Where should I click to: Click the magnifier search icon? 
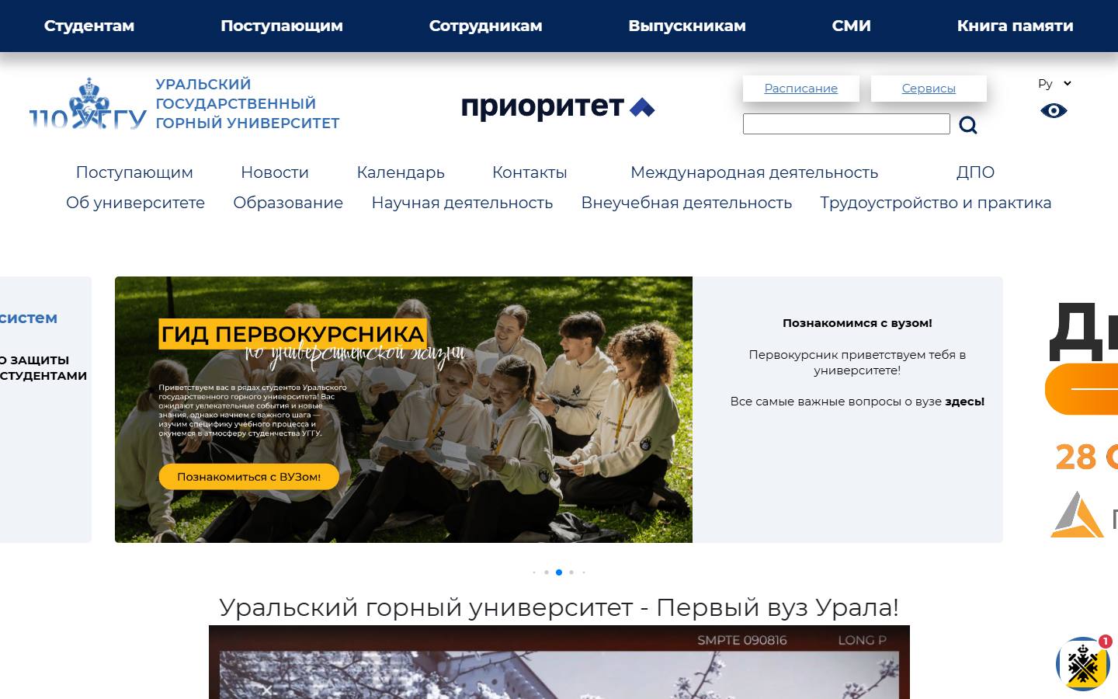tap(968, 125)
